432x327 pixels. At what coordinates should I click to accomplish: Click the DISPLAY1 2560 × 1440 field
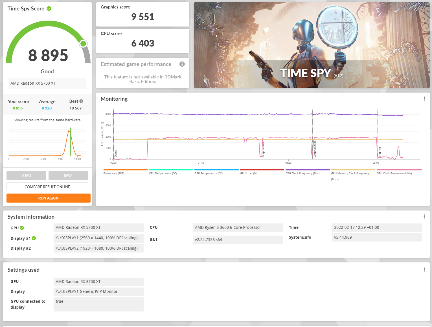click(x=98, y=238)
